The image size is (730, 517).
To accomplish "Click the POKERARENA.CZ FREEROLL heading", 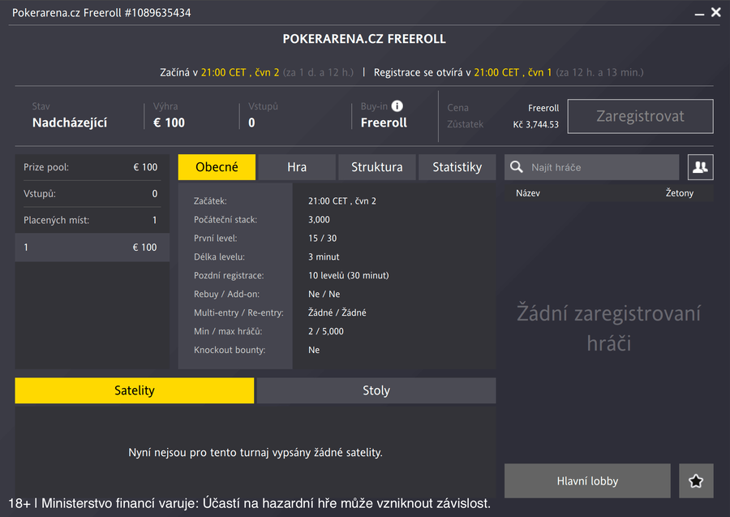I will (x=364, y=39).
